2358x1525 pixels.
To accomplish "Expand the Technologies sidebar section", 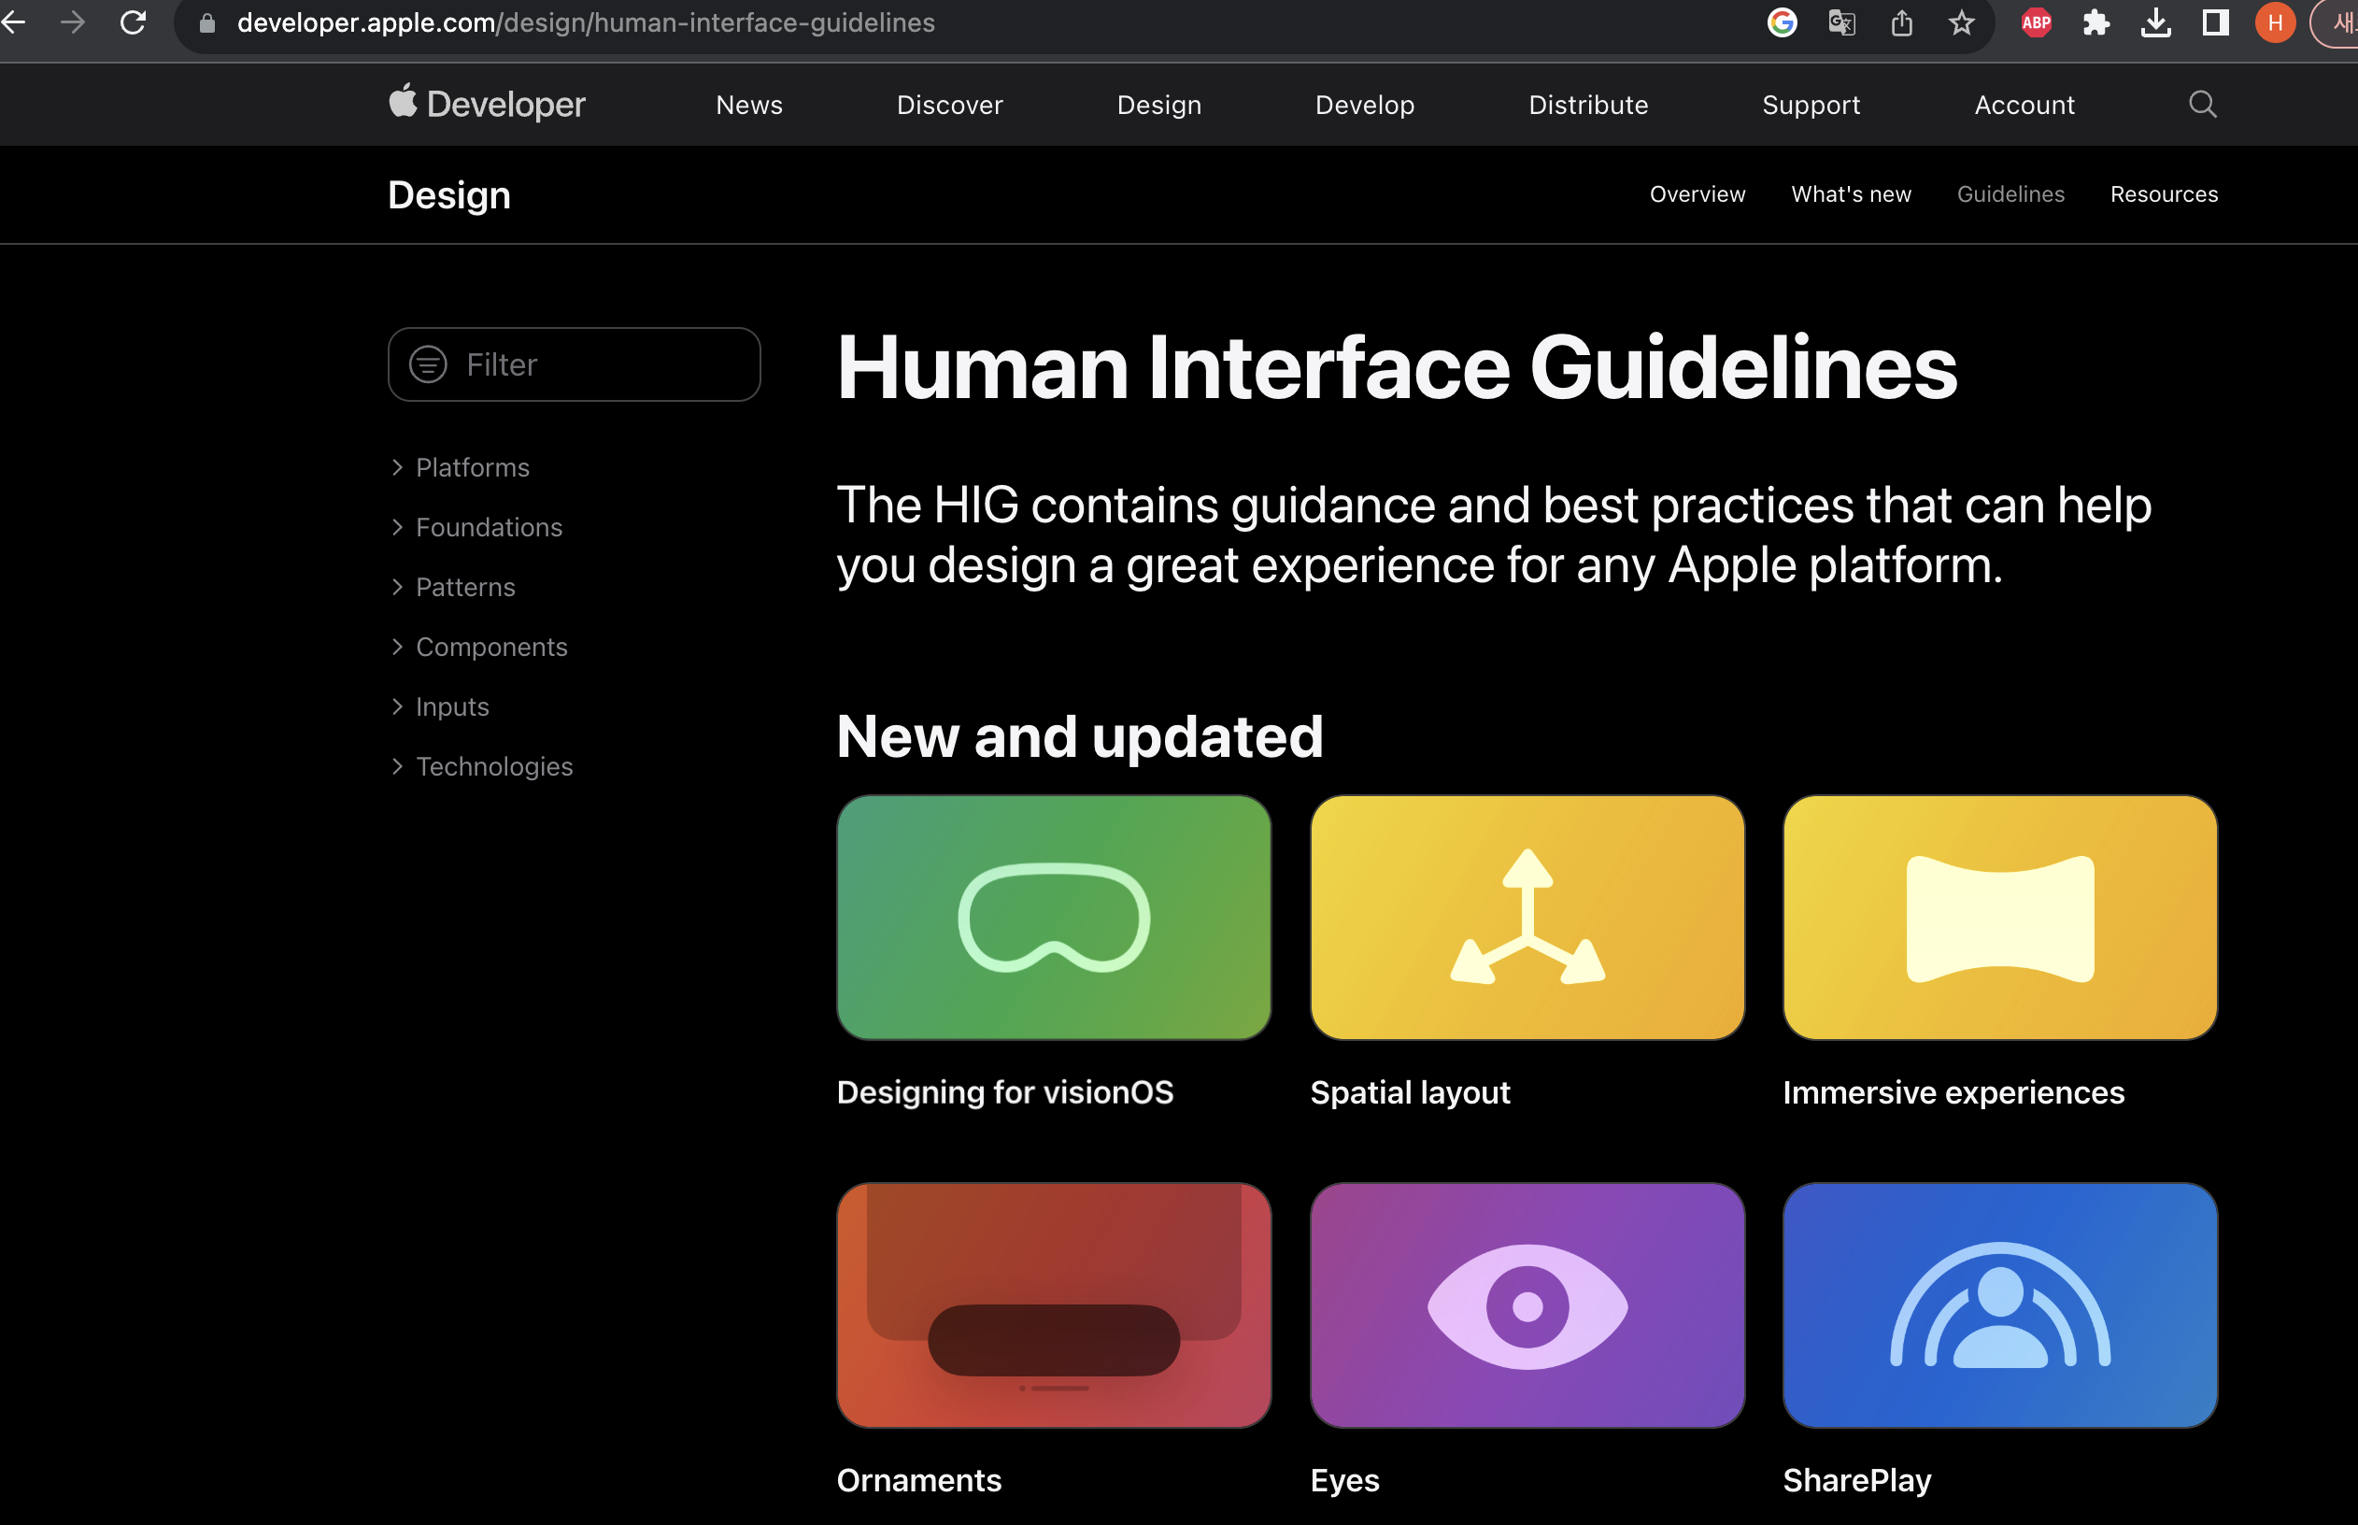I will click(x=493, y=766).
